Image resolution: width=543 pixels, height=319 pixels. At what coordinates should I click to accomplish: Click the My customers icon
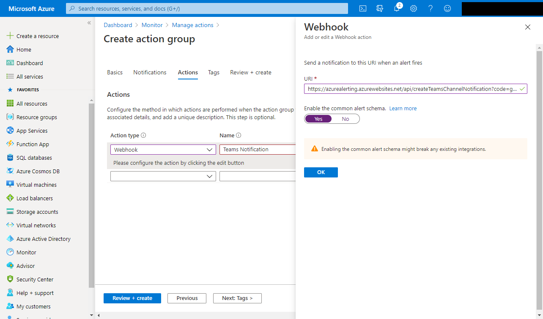[x=10, y=306]
